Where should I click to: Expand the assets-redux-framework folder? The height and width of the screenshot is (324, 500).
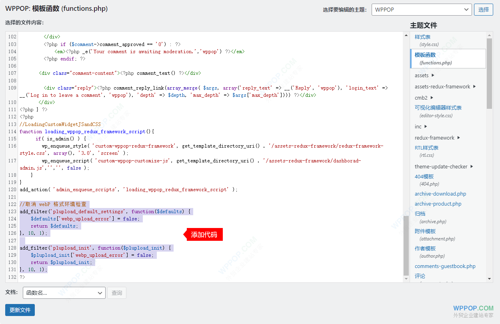[x=474, y=86]
